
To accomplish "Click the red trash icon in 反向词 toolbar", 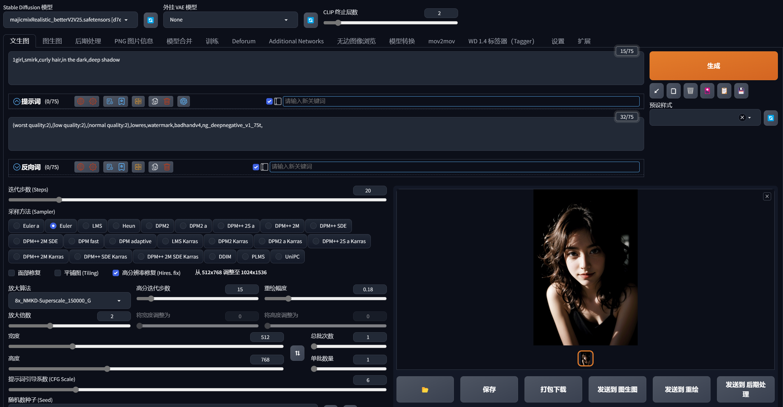I will [167, 167].
